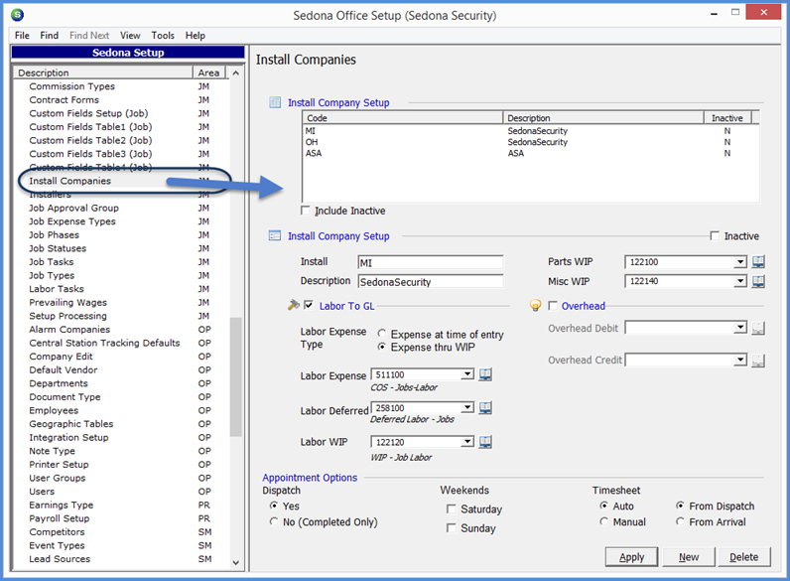The width and height of the screenshot is (790, 581).
Task: Click the setup list scrollbar thumb
Action: pos(236,376)
